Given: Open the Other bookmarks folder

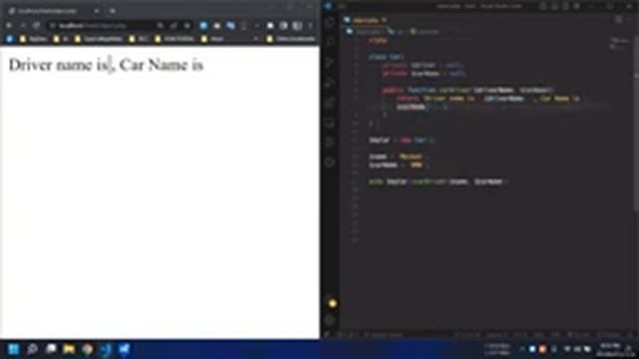Looking at the screenshot, I should point(291,39).
